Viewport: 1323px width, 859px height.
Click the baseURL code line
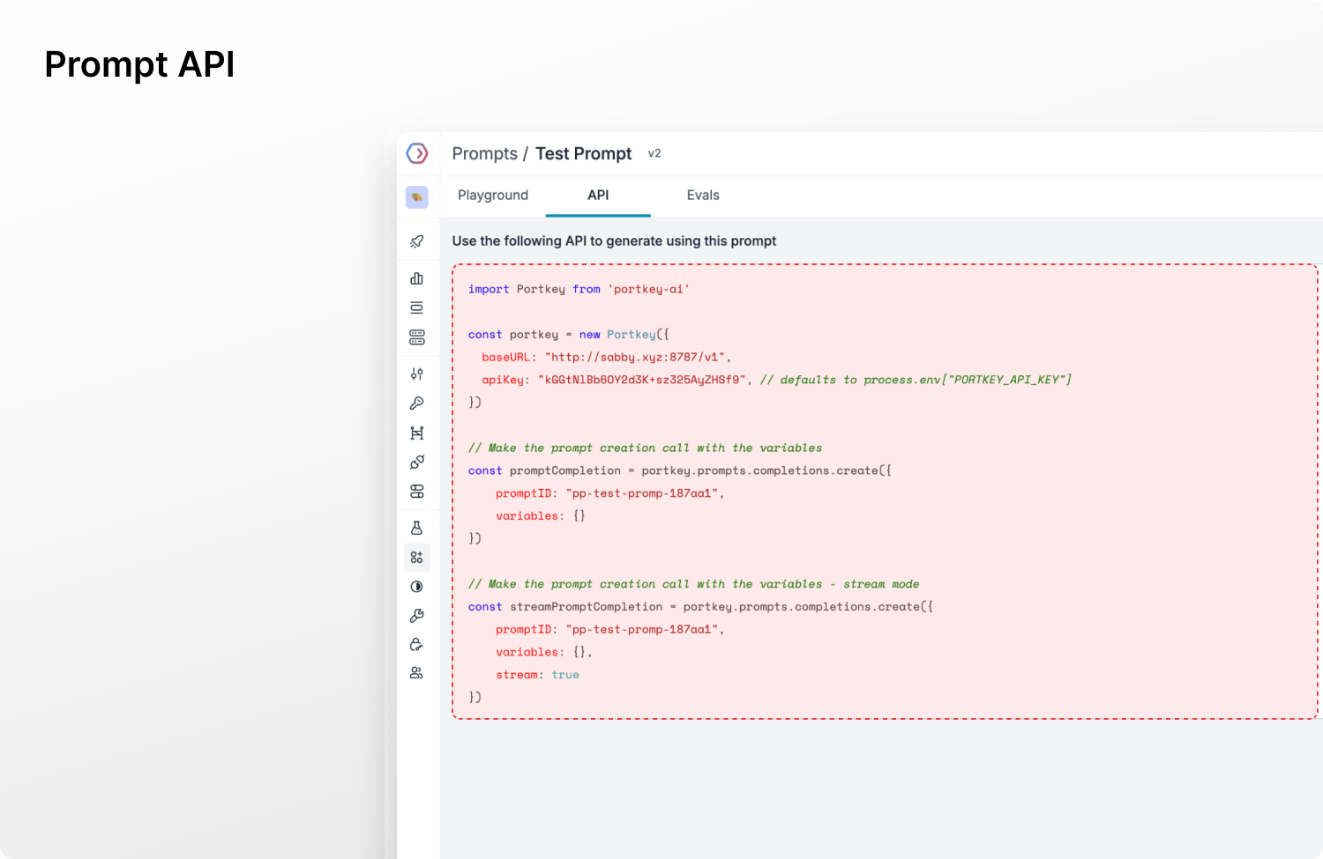(x=606, y=357)
